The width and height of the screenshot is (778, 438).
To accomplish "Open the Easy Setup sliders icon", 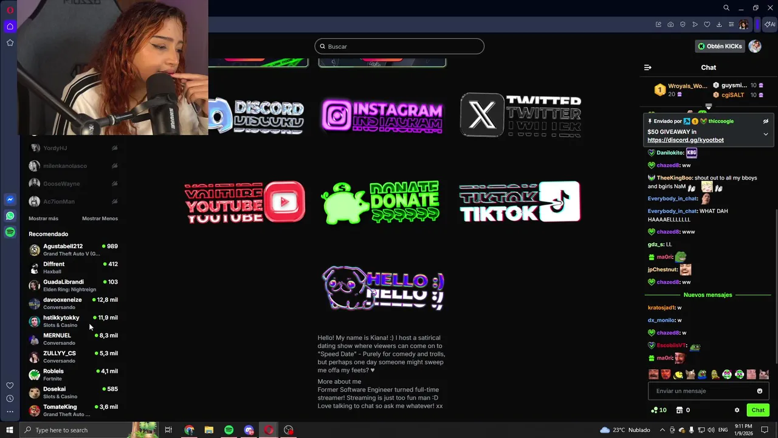I will click(x=731, y=25).
